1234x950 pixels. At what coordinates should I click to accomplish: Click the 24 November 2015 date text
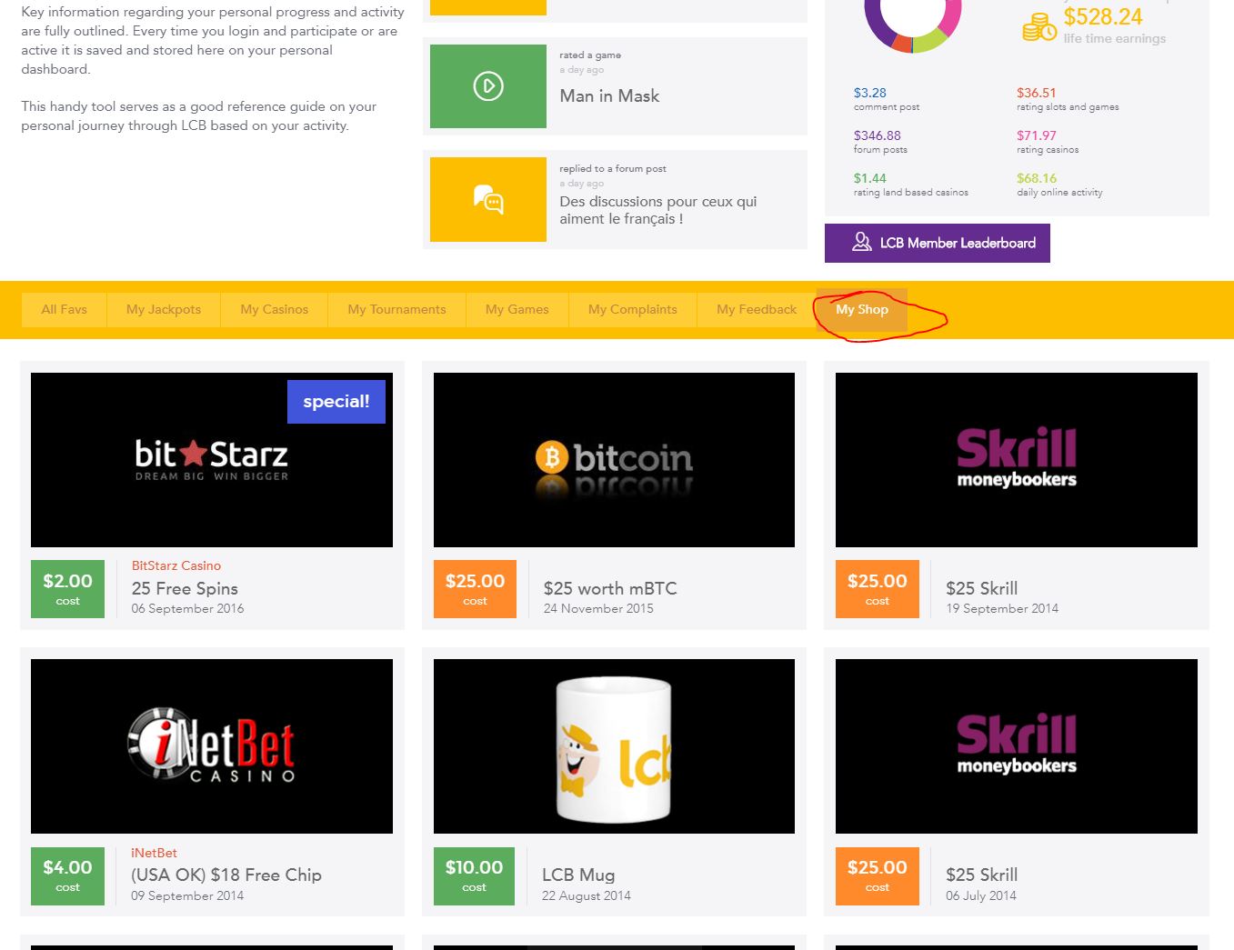coord(598,608)
